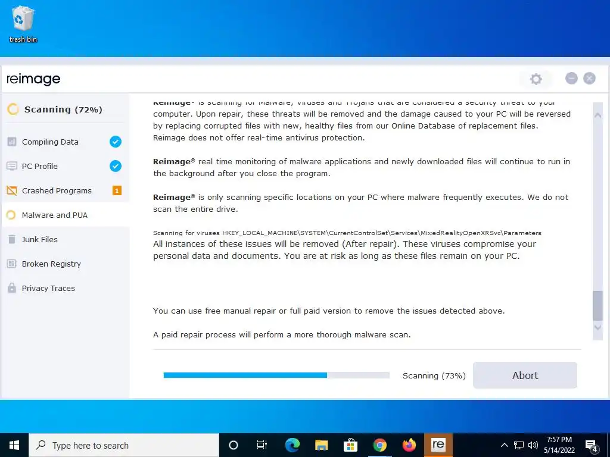
Task: Select the Crashed Programs step
Action: [66, 190]
